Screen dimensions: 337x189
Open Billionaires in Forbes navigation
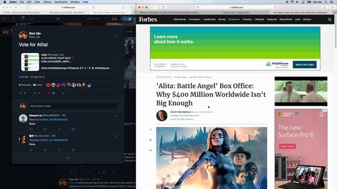[180, 19]
